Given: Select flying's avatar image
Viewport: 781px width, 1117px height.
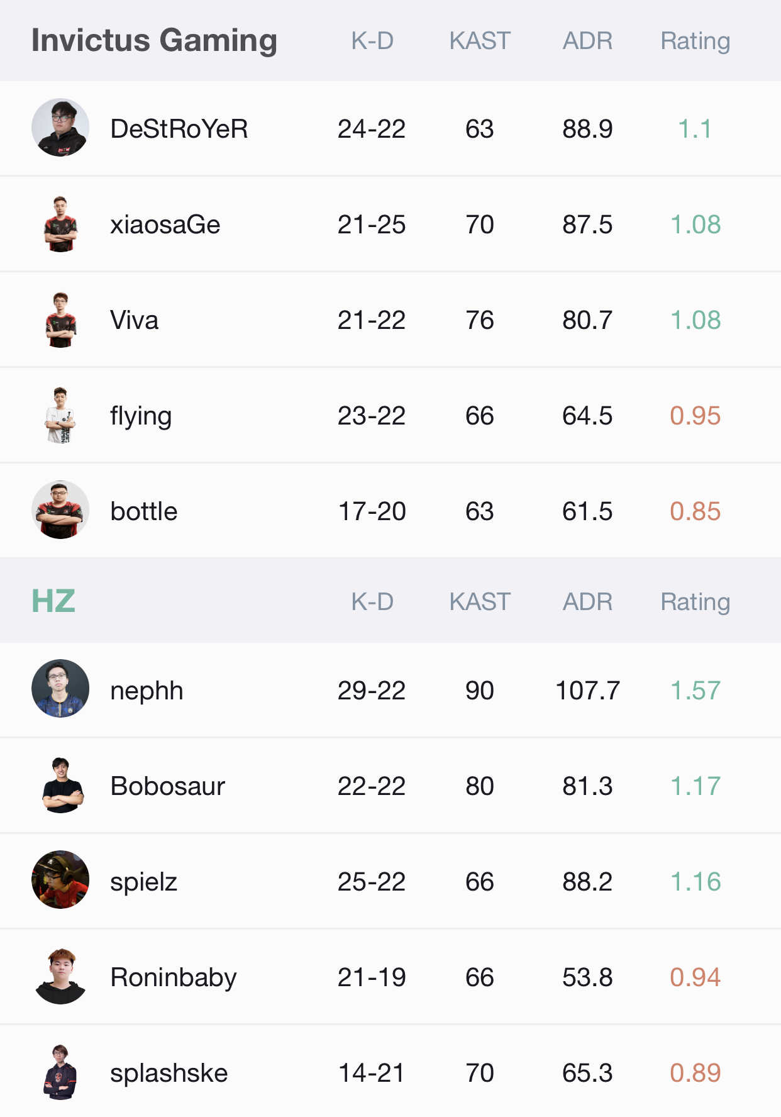Looking at the screenshot, I should (60, 415).
